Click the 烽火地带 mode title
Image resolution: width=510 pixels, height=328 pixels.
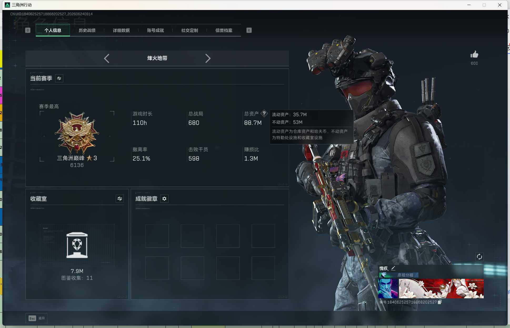[157, 58]
